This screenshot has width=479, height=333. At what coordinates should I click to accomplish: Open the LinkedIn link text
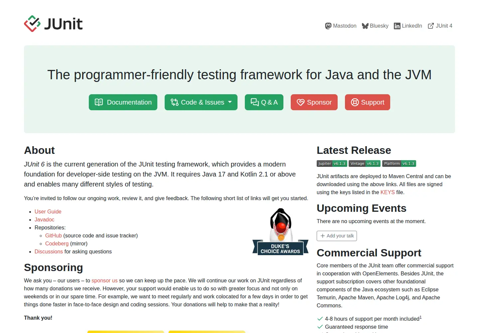click(412, 26)
